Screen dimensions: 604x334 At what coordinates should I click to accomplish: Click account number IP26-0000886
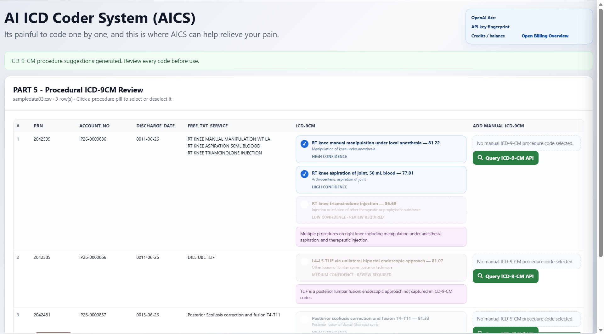click(93, 139)
